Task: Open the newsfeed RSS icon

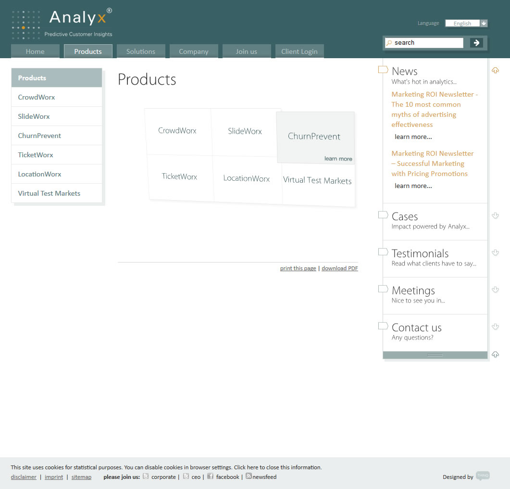Action: (x=249, y=476)
